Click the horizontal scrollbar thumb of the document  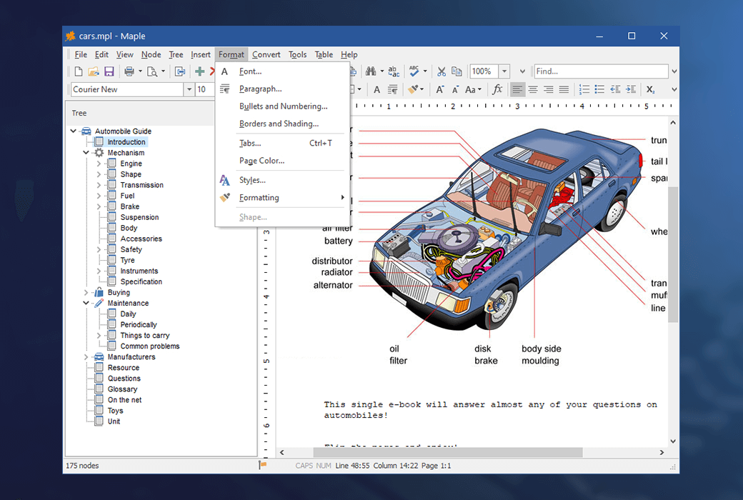coord(448,453)
